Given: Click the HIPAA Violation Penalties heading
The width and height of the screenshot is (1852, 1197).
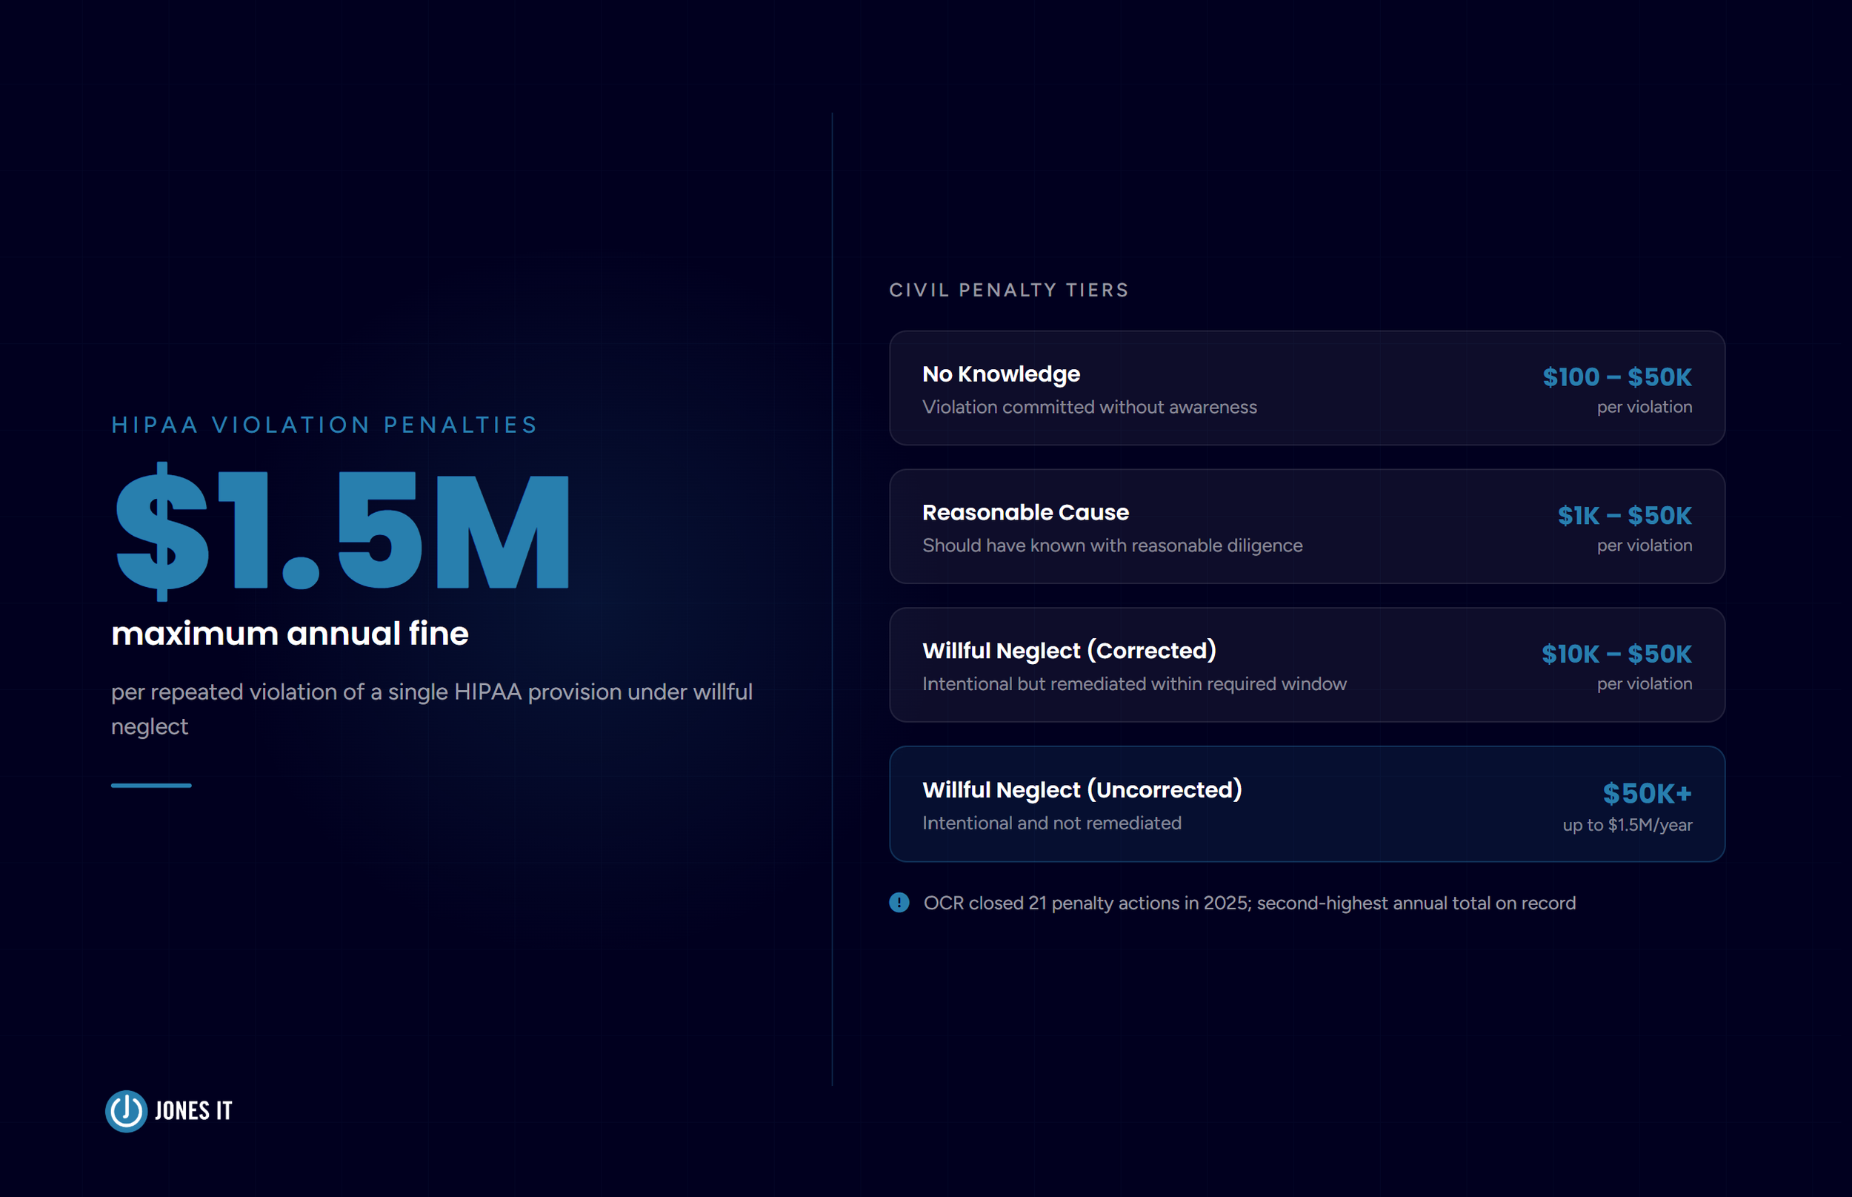Looking at the screenshot, I should point(324,425).
